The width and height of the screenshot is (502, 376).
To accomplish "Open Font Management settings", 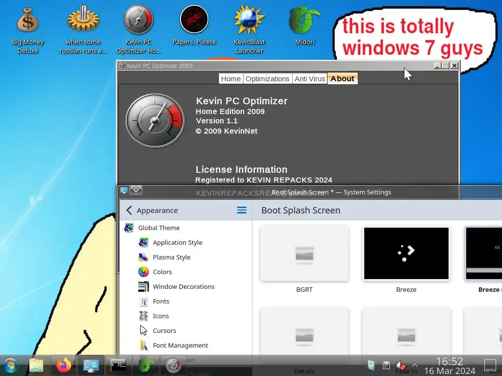I will (186, 345).
